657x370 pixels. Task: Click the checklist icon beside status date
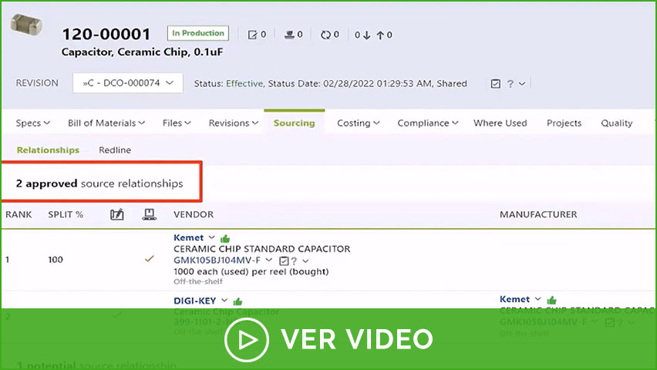[x=495, y=84]
